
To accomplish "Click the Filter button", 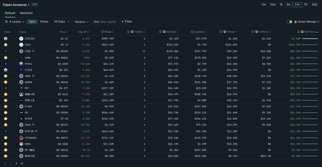I will [x=126, y=22].
